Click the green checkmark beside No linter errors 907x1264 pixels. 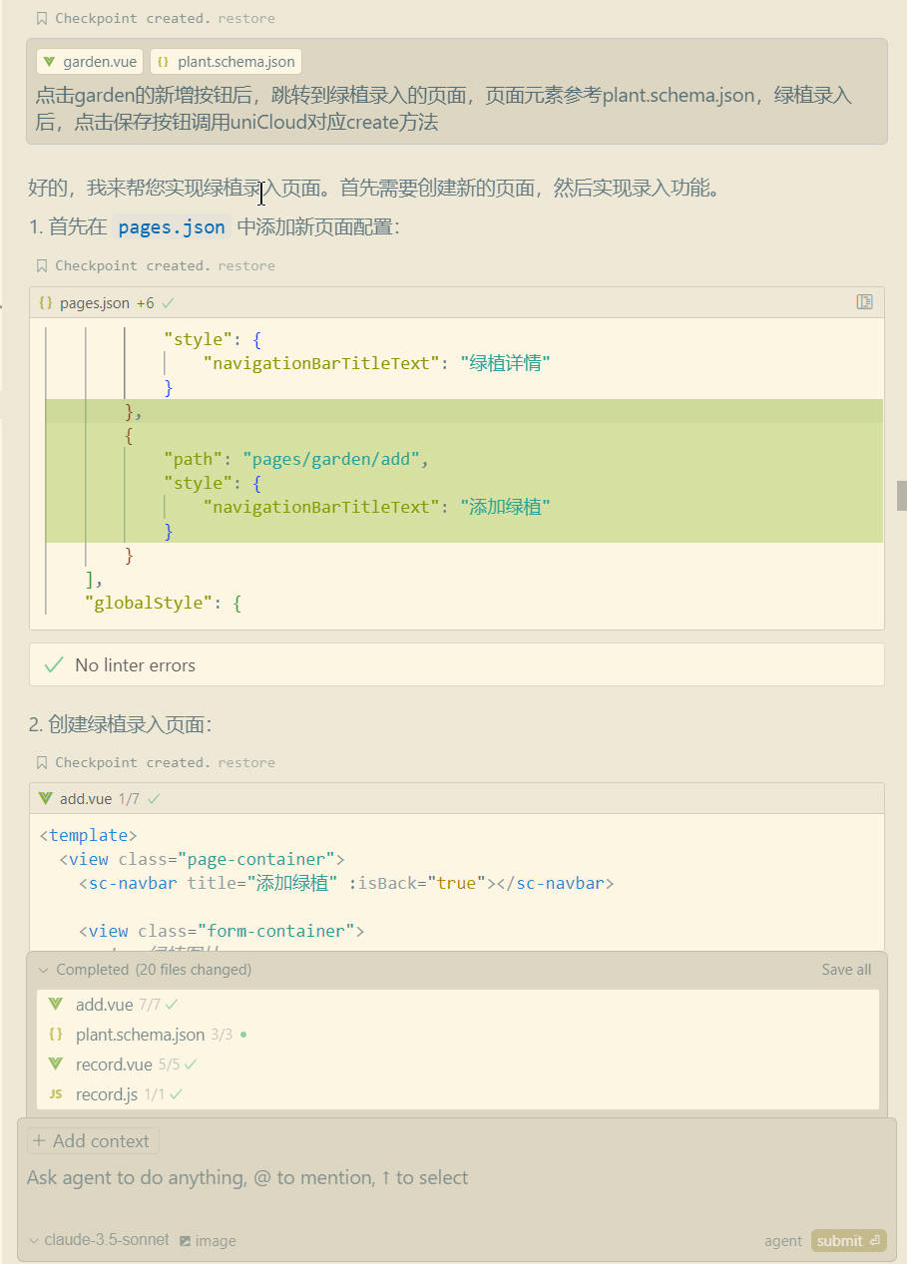pyautogui.click(x=53, y=664)
